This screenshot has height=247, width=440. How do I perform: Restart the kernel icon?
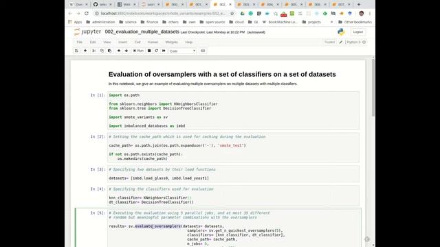click(156, 51)
